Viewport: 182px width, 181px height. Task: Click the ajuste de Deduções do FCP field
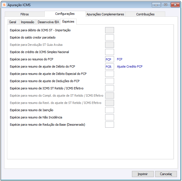point(110,81)
